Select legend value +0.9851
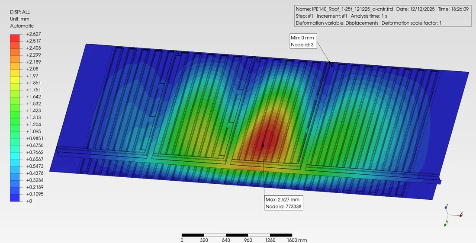 pos(35,139)
